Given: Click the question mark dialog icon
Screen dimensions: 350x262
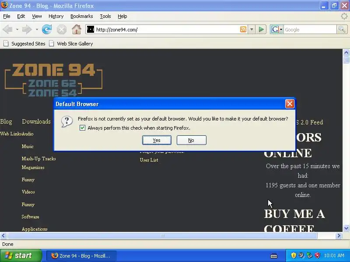Looking at the screenshot, I should point(67,121).
